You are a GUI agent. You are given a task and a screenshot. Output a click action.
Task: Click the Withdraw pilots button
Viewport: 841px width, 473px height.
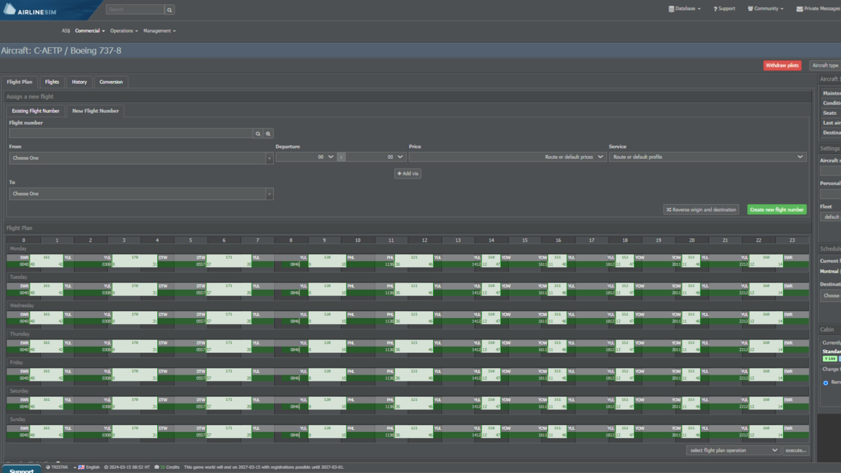(782, 65)
